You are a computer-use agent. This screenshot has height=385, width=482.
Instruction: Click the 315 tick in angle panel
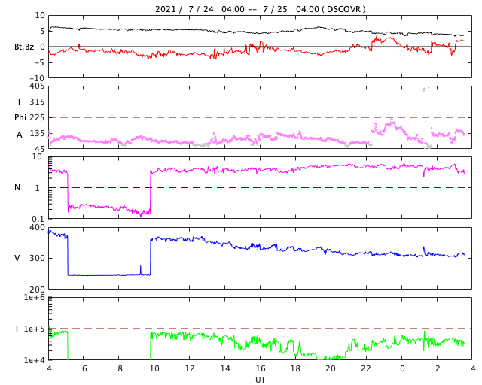click(37, 102)
